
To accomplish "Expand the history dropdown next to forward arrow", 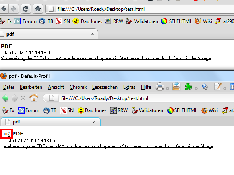I will [x=23, y=98].
